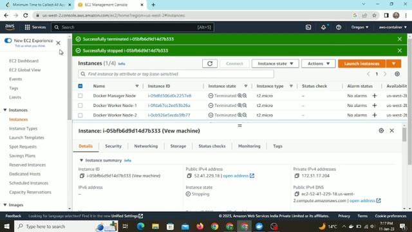Focus the AWS top search box

pos(133,27)
